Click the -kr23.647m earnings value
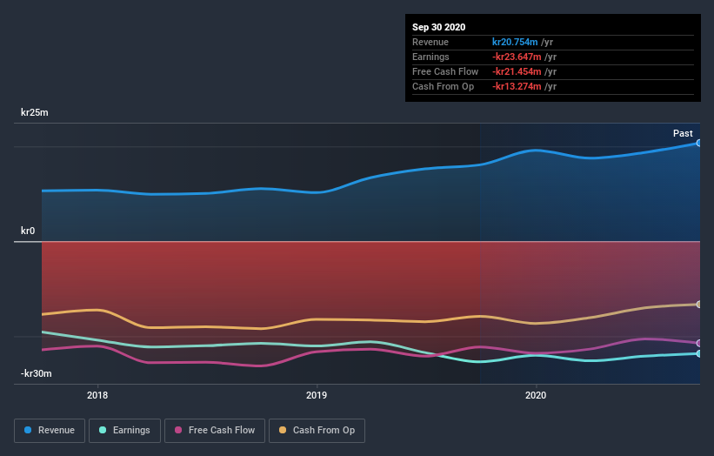The height and width of the screenshot is (456, 714). click(x=517, y=57)
